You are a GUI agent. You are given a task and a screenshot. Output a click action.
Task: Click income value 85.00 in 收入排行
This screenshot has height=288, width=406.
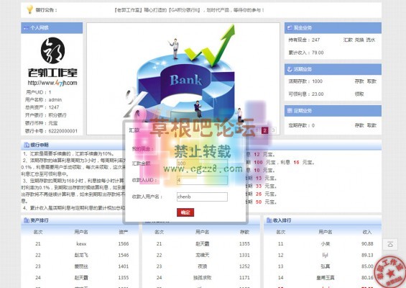pyautogui.click(x=367, y=266)
